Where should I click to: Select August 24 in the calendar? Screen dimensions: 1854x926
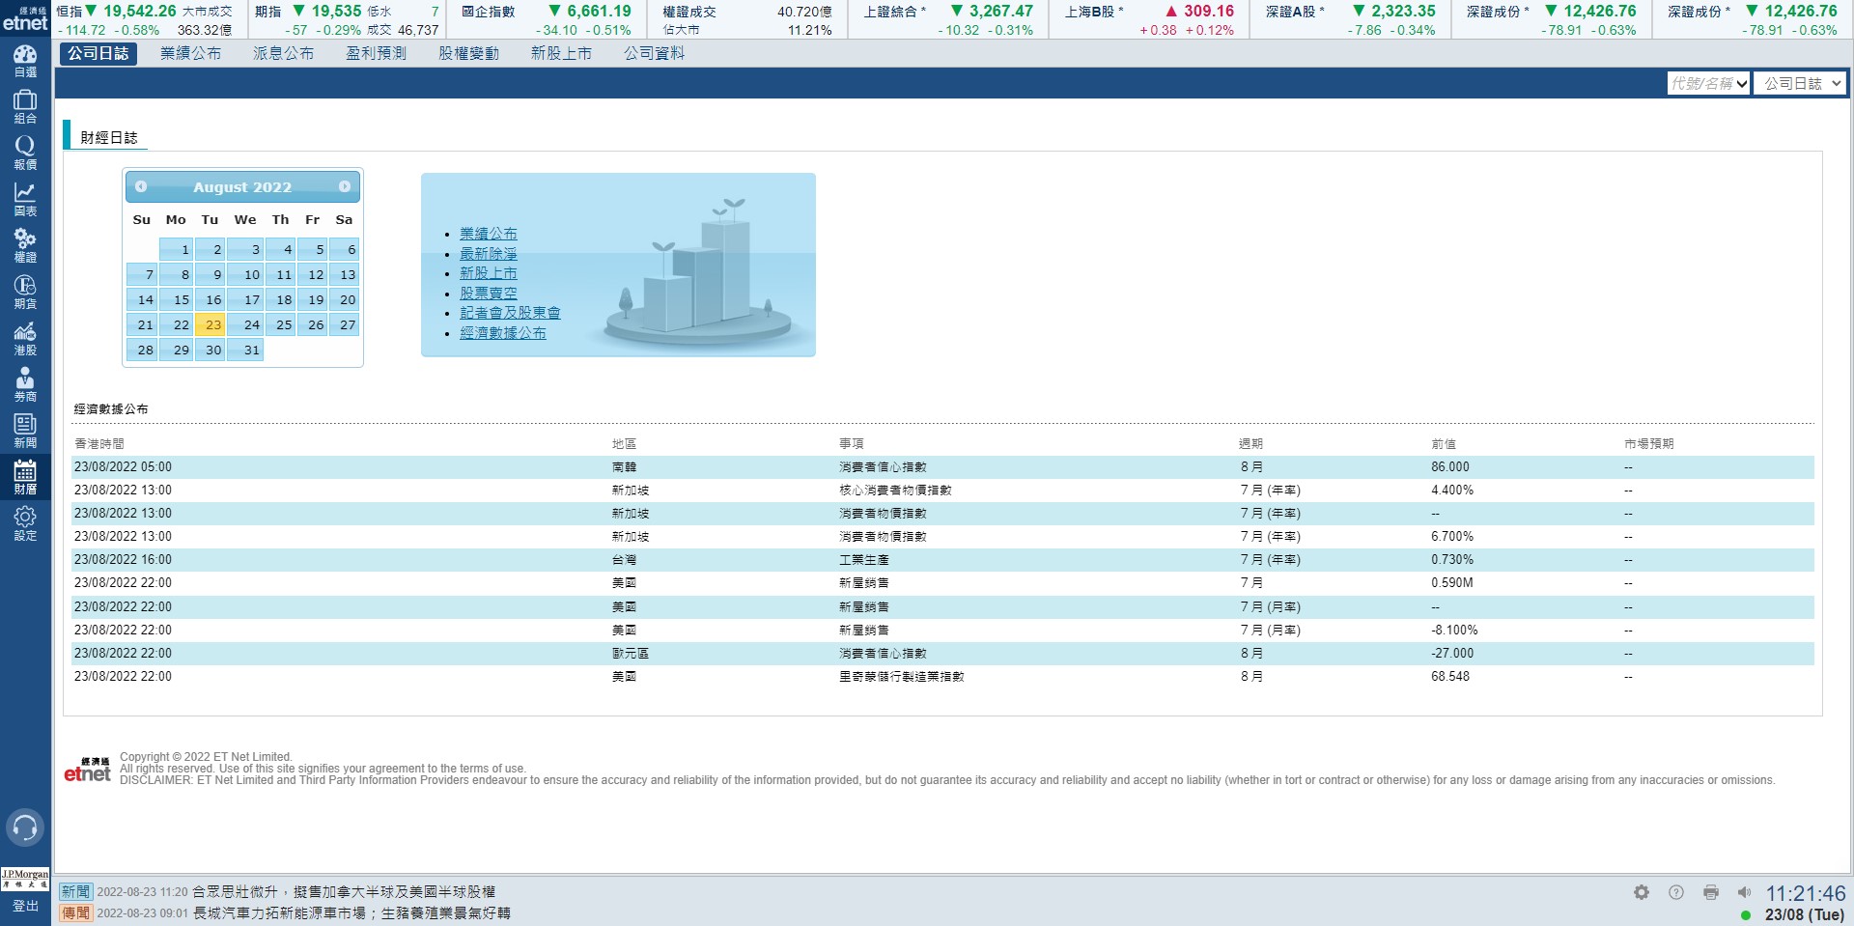(246, 324)
